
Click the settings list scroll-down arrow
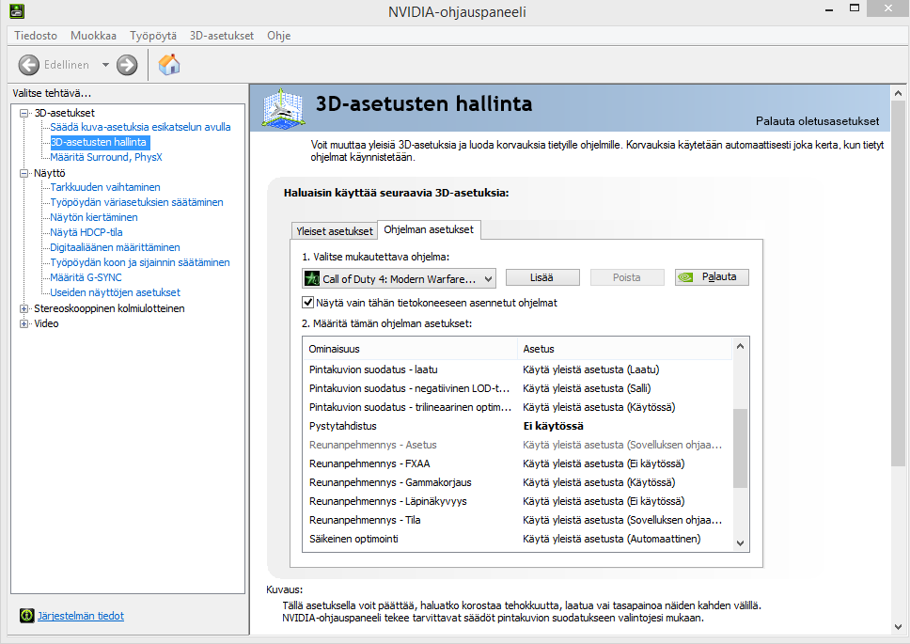[x=740, y=542]
